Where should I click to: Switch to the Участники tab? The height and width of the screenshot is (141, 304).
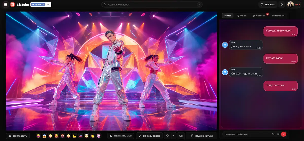click(259, 16)
